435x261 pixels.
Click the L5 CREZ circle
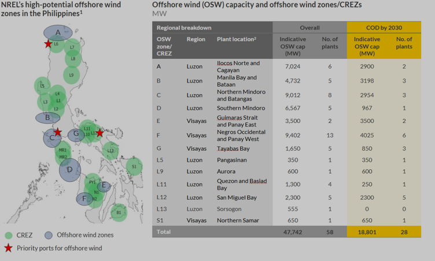click(x=42, y=86)
